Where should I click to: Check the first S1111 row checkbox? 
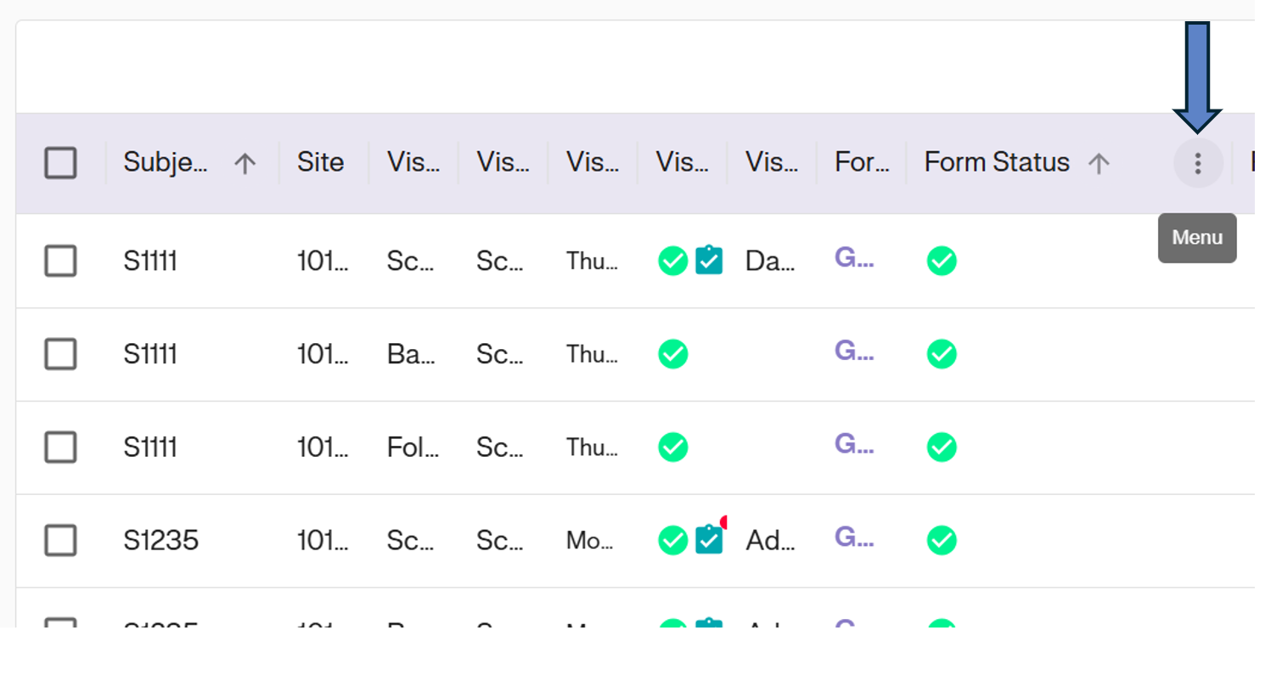pyautogui.click(x=59, y=261)
